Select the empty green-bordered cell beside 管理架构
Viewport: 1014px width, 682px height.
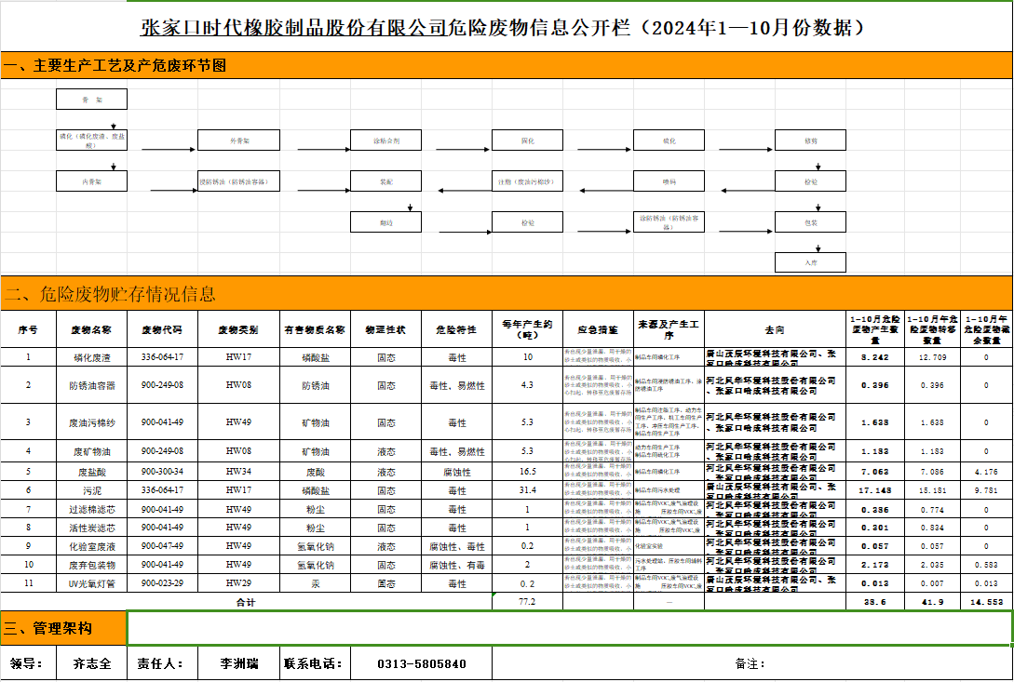[x=568, y=629]
